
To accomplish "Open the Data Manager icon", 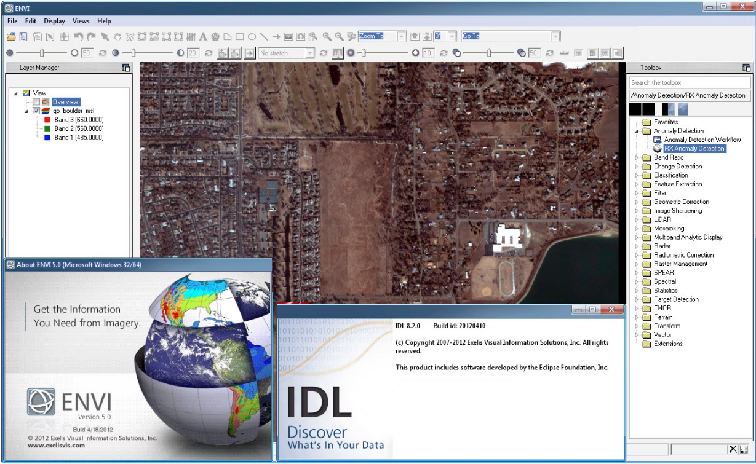I will (23, 36).
